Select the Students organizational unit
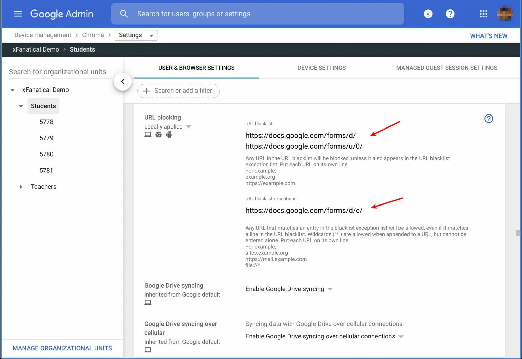 pyautogui.click(x=43, y=106)
